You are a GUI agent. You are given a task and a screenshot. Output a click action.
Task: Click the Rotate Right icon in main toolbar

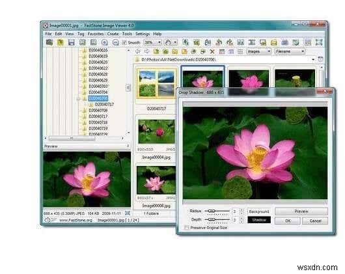pyautogui.click(x=230, y=42)
